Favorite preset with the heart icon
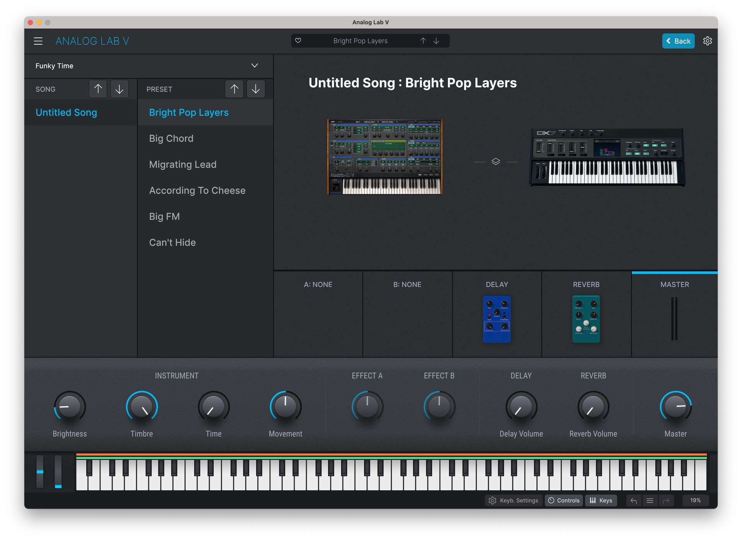Screen dimensions: 742x541 [298, 41]
